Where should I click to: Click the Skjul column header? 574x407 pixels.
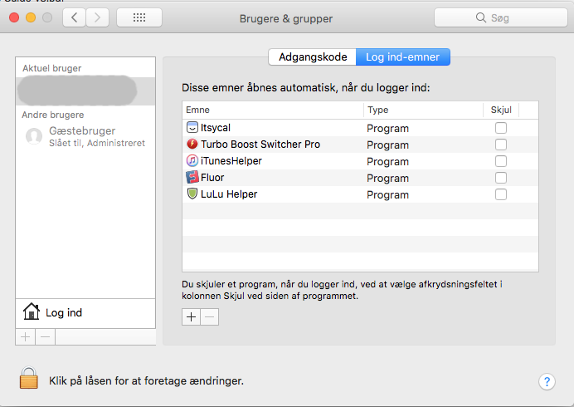[x=501, y=110]
